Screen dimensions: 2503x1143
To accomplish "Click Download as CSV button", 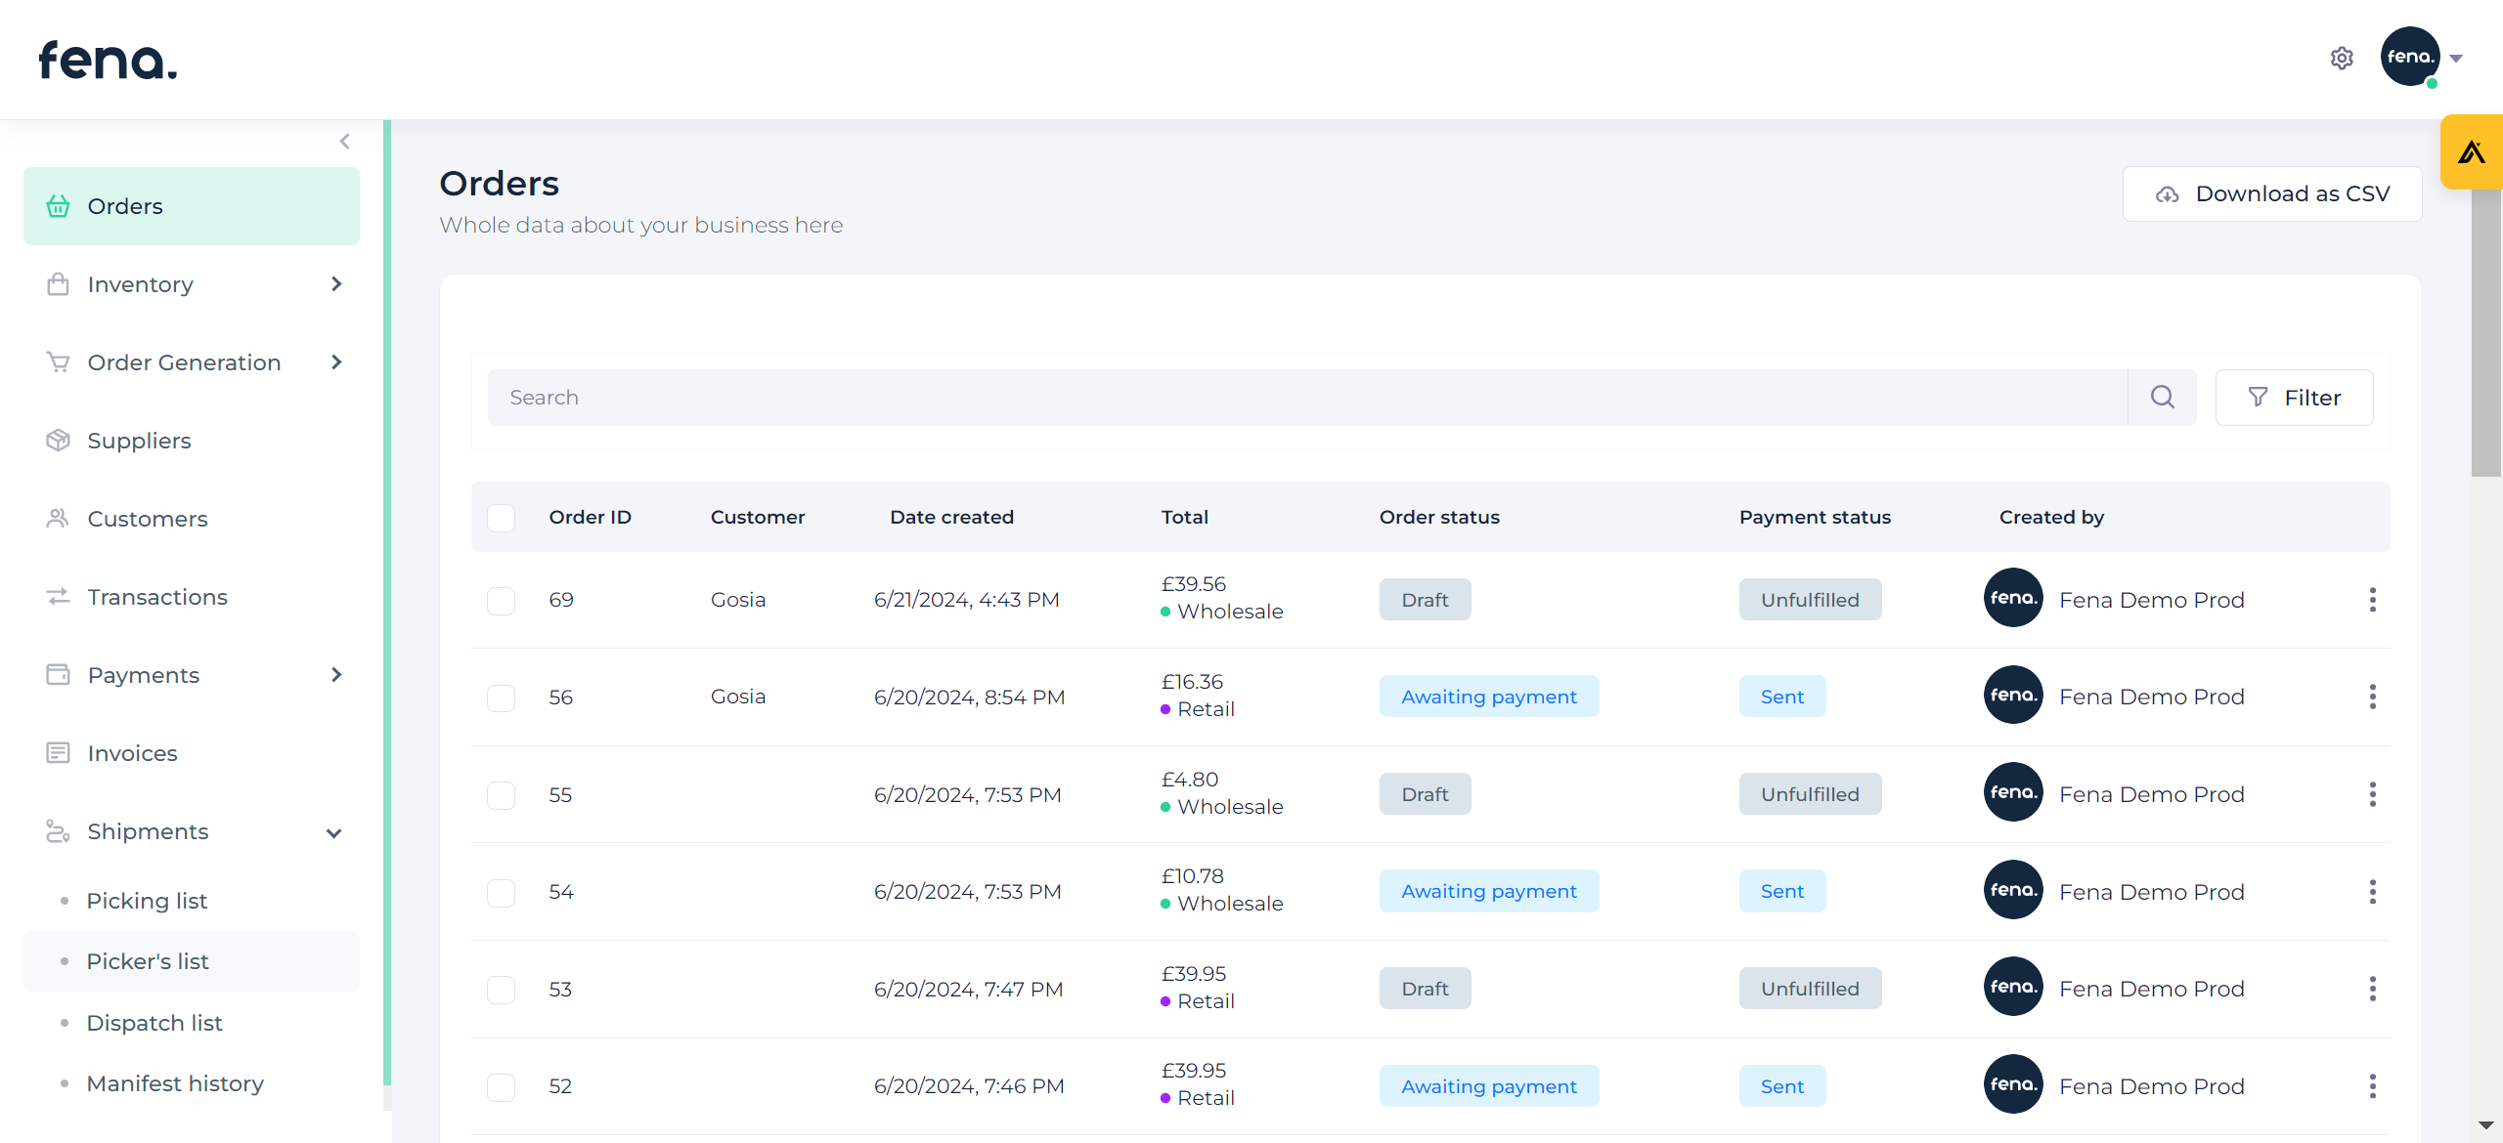I will tap(2271, 193).
